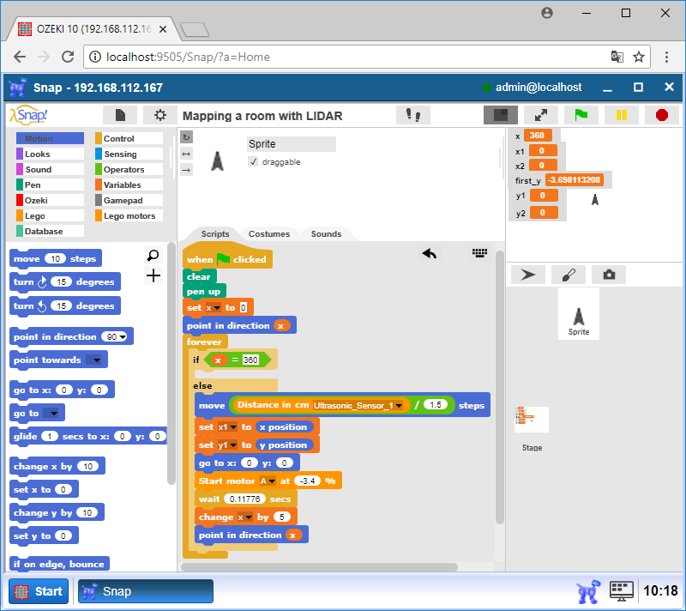Toggle stage size button
Image resolution: width=686 pixels, height=611 pixels.
tap(500, 115)
